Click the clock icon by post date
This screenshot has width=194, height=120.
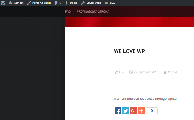pyautogui.click(x=131, y=72)
